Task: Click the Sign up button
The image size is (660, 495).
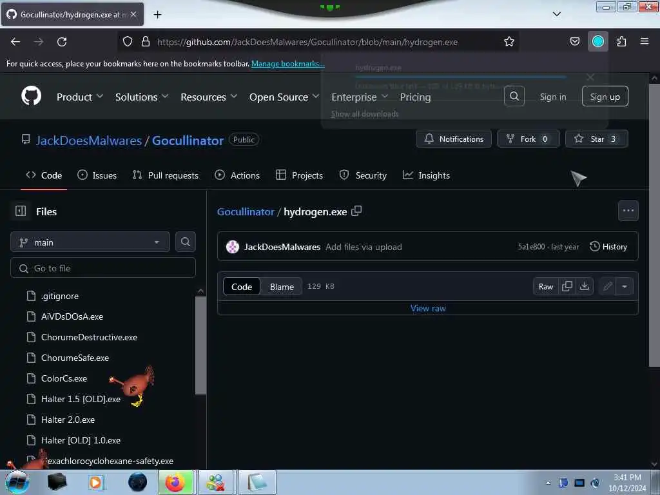Action: coord(605,97)
